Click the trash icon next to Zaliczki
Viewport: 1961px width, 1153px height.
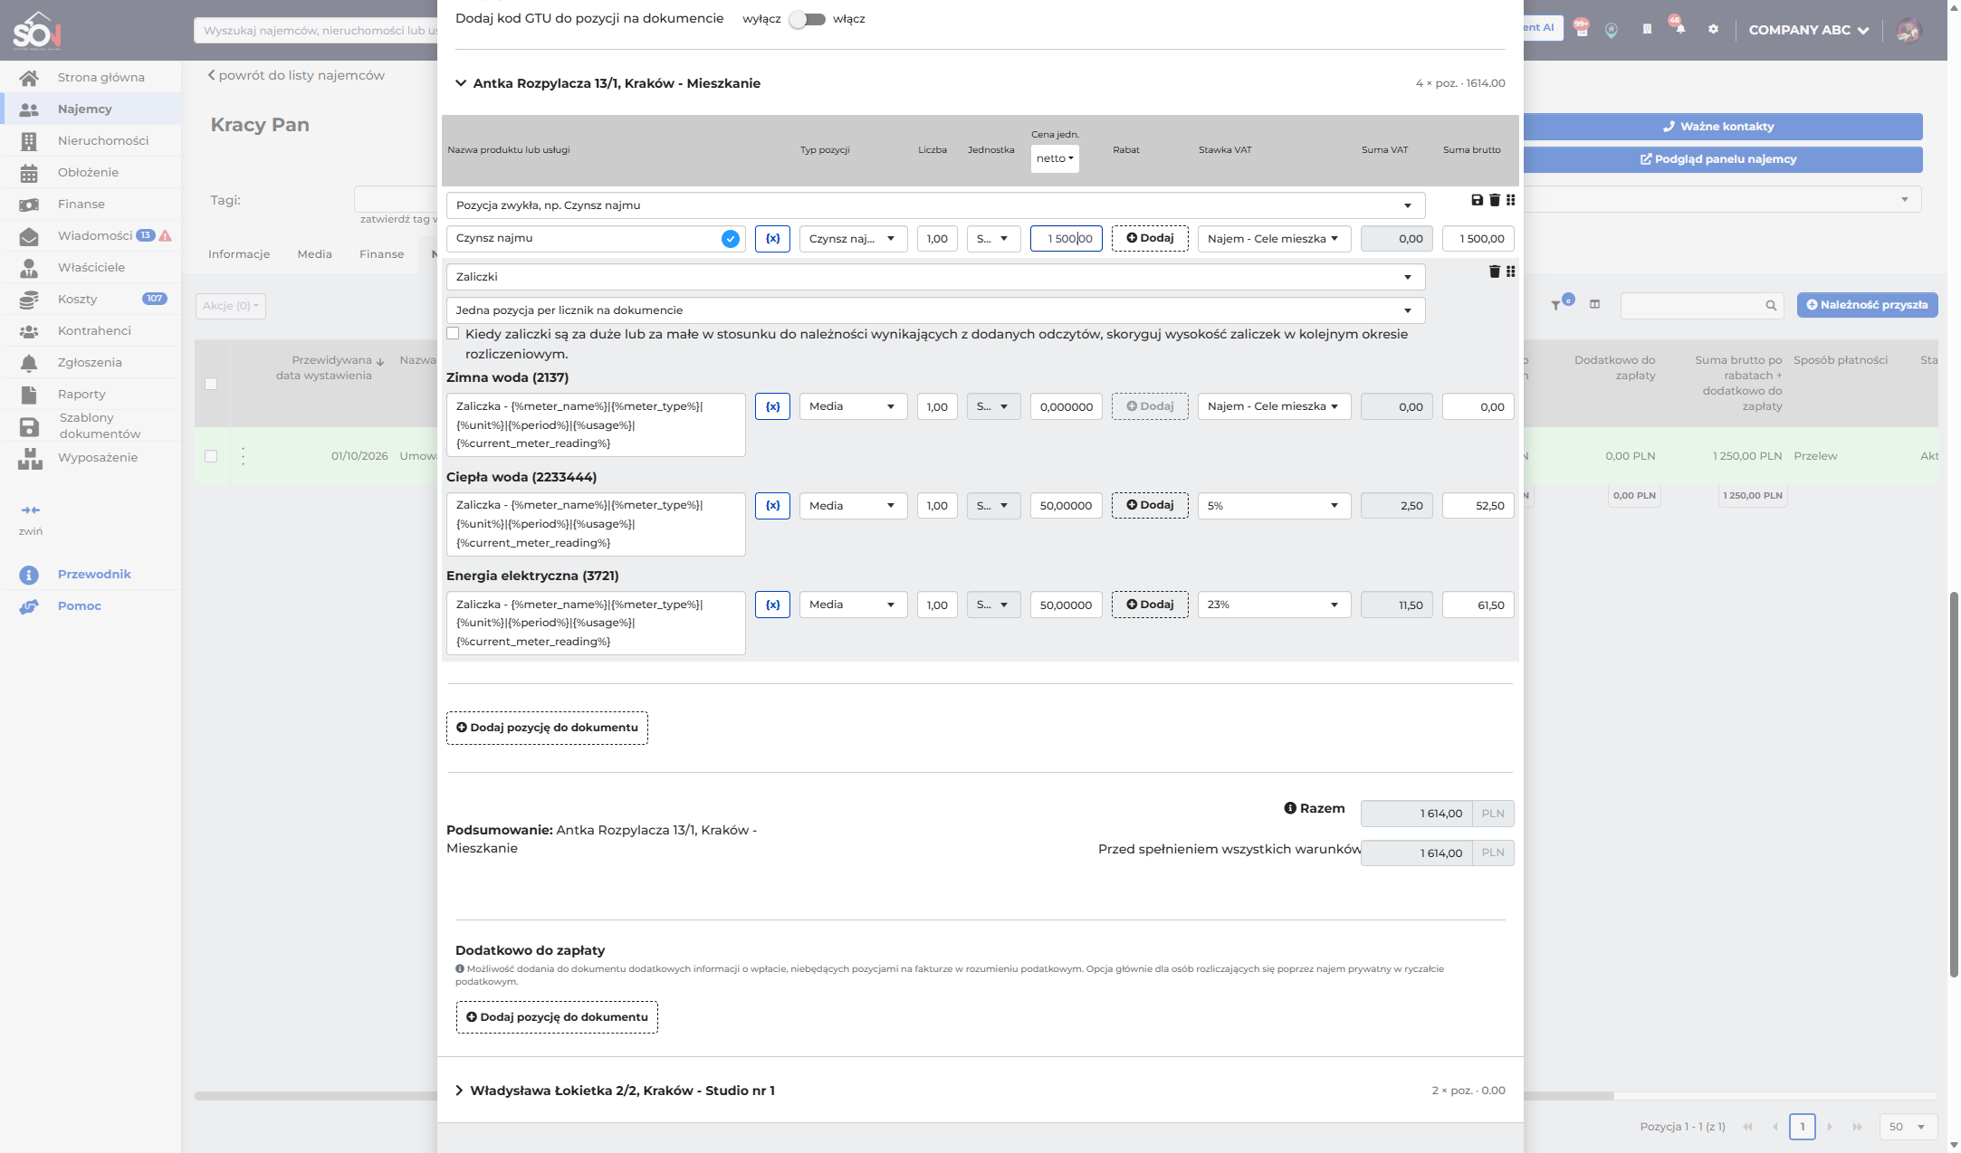1495,272
